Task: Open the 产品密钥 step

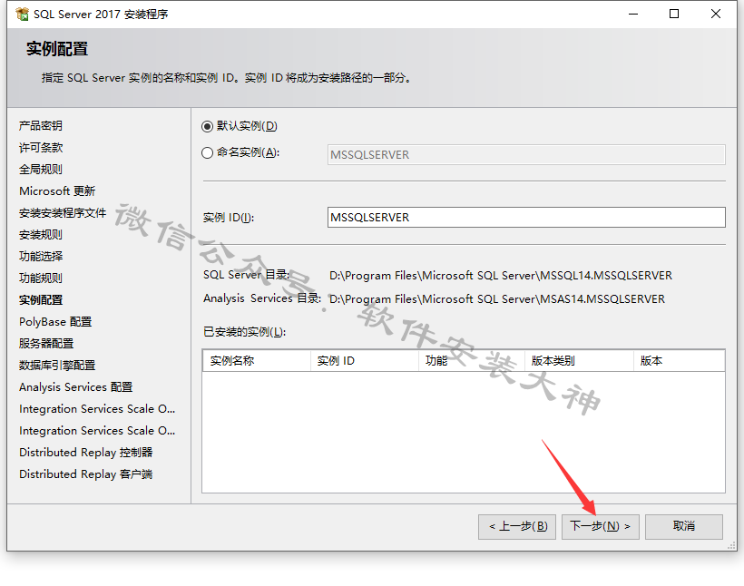Action: tap(41, 126)
